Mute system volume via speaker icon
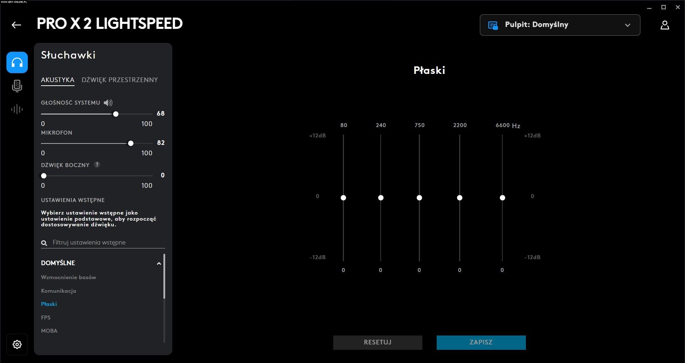The width and height of the screenshot is (685, 363). (x=108, y=103)
